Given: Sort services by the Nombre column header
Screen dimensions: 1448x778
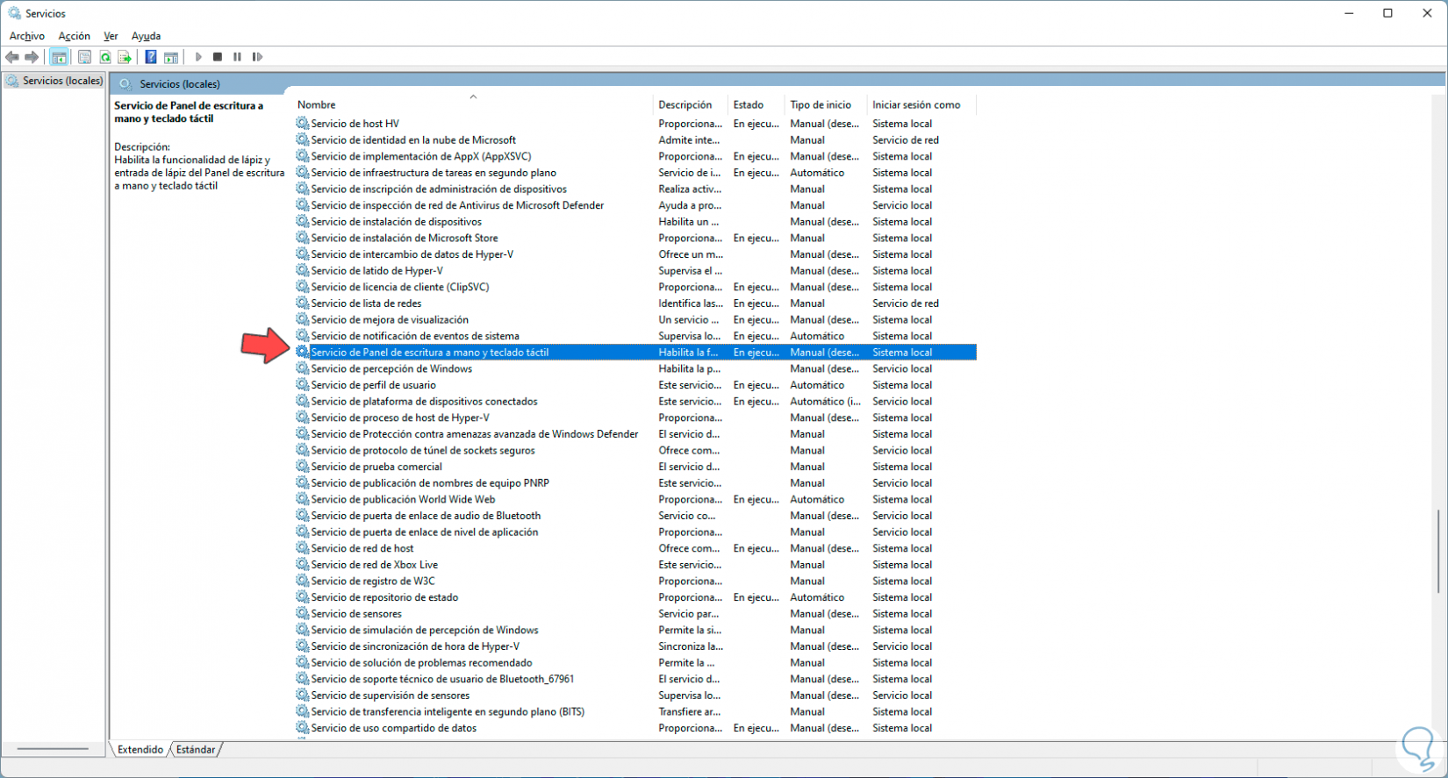Looking at the screenshot, I should point(473,104).
